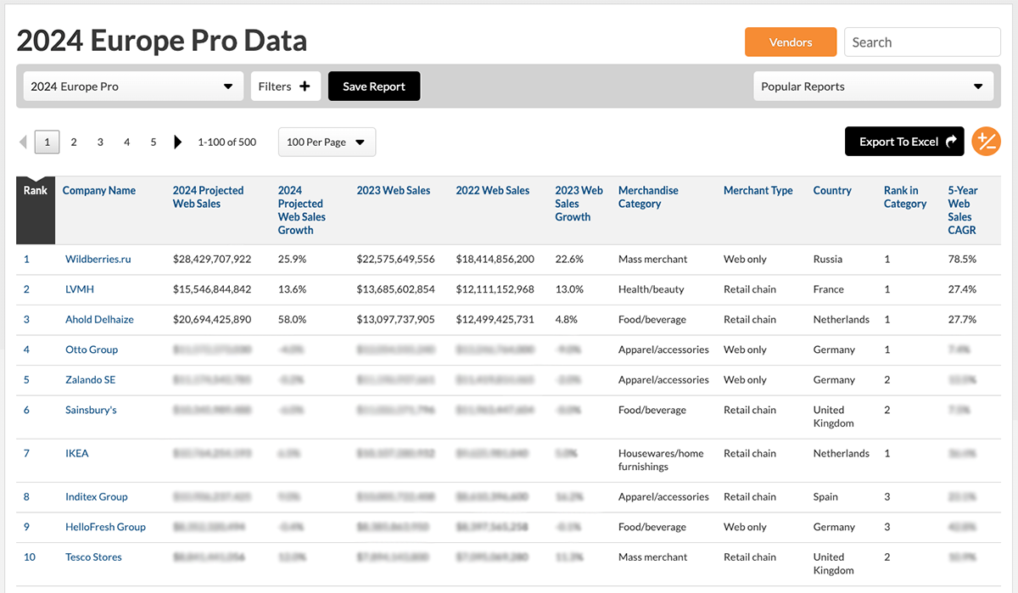Select page 1
The width and height of the screenshot is (1018, 593).
pos(48,143)
